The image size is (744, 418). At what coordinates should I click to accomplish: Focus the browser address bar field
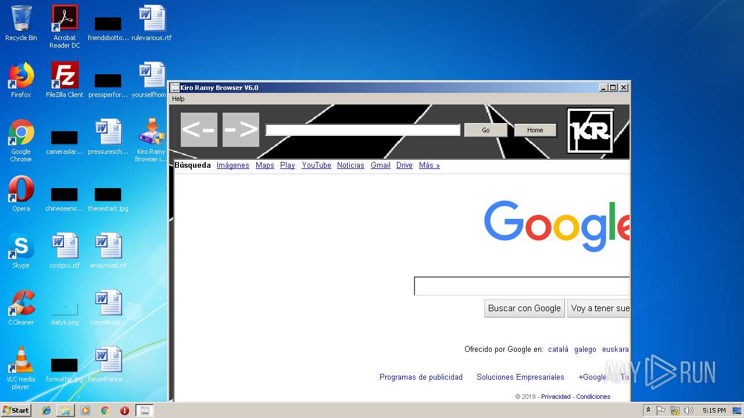363,130
